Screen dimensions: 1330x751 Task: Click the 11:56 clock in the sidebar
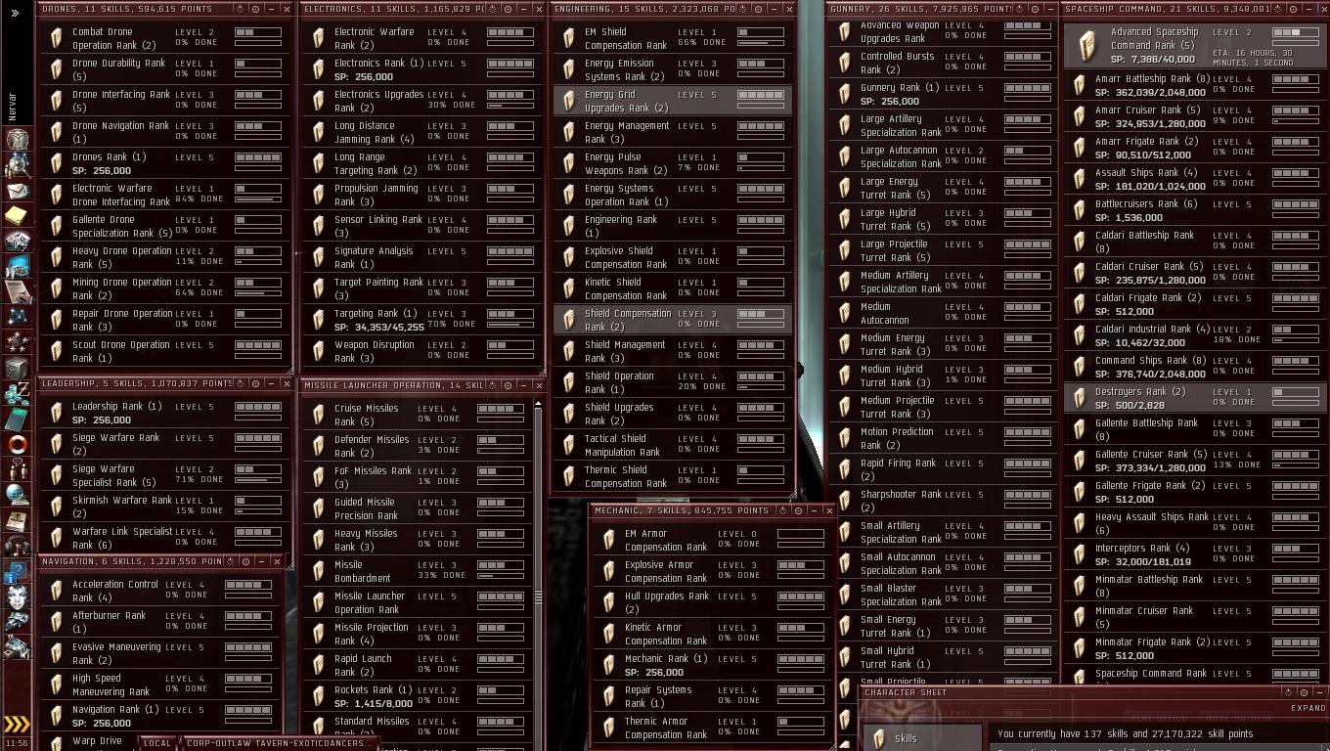pos(17,743)
